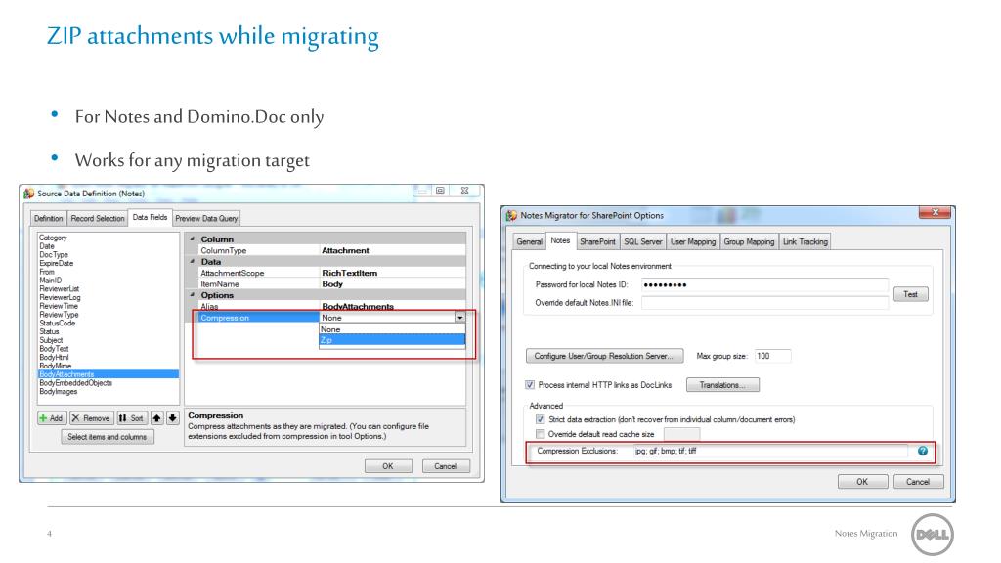Go to the Group Mapping tab
1001x563 pixels.
pyautogui.click(x=749, y=242)
